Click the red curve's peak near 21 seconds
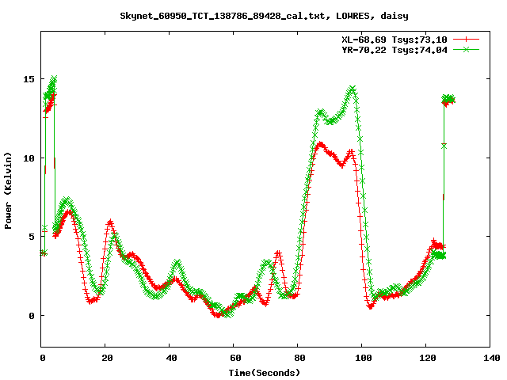507x380 pixels. click(110, 222)
